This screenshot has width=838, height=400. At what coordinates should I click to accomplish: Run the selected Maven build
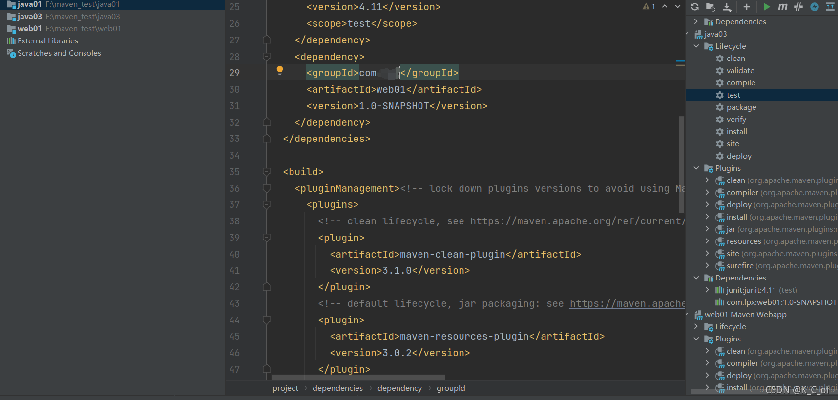click(767, 7)
